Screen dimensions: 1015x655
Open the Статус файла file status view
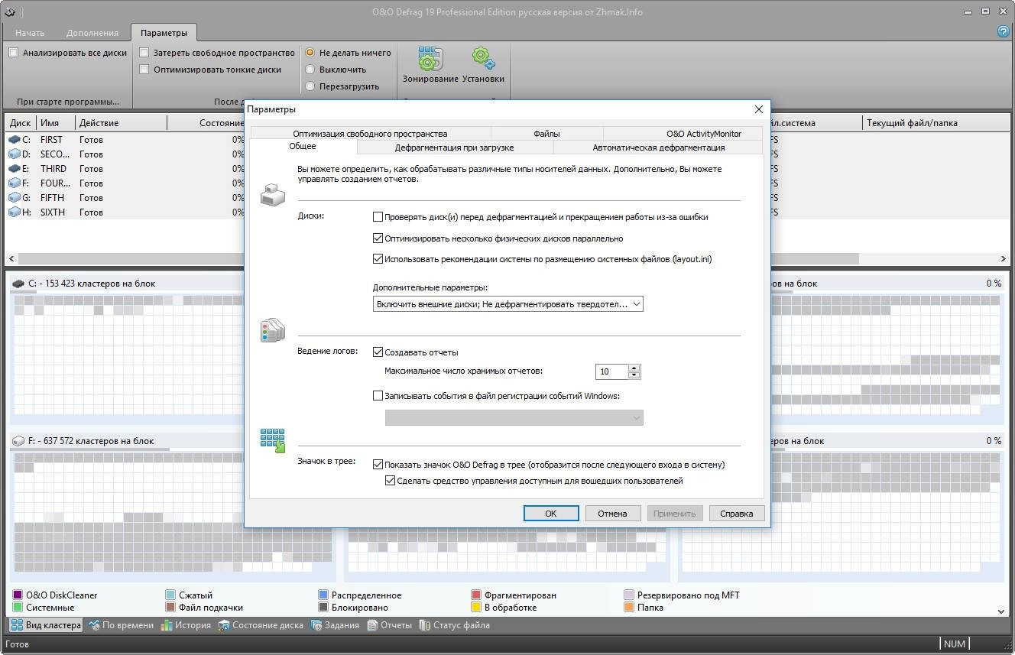tap(454, 625)
